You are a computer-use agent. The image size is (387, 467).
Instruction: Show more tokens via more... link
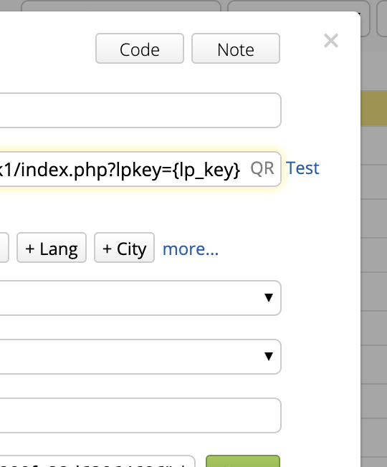pyautogui.click(x=191, y=249)
